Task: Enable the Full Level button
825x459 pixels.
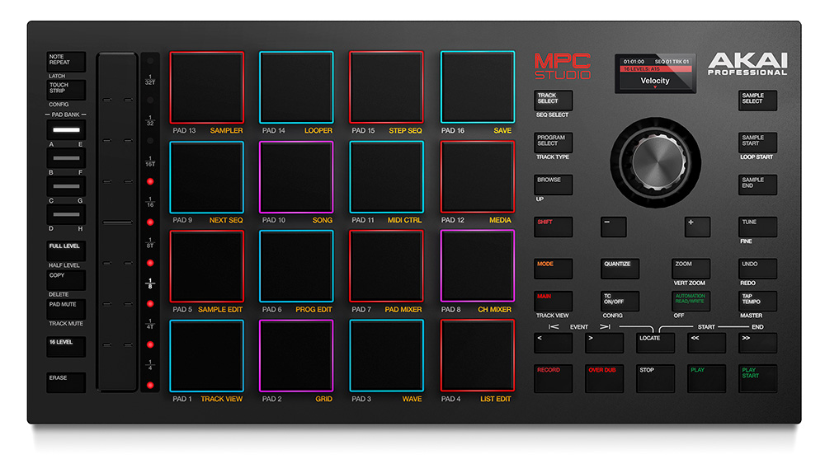Action: pyautogui.click(x=66, y=251)
